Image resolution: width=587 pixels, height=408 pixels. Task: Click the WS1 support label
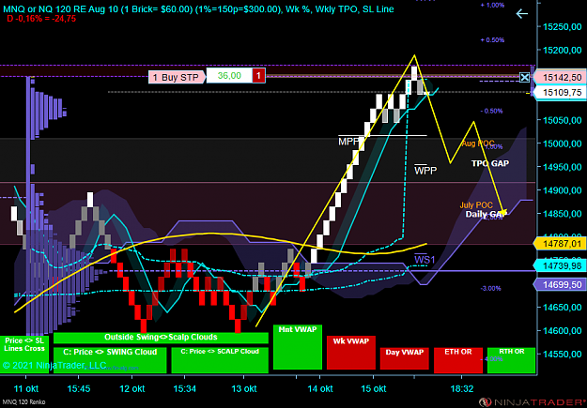pyautogui.click(x=425, y=259)
